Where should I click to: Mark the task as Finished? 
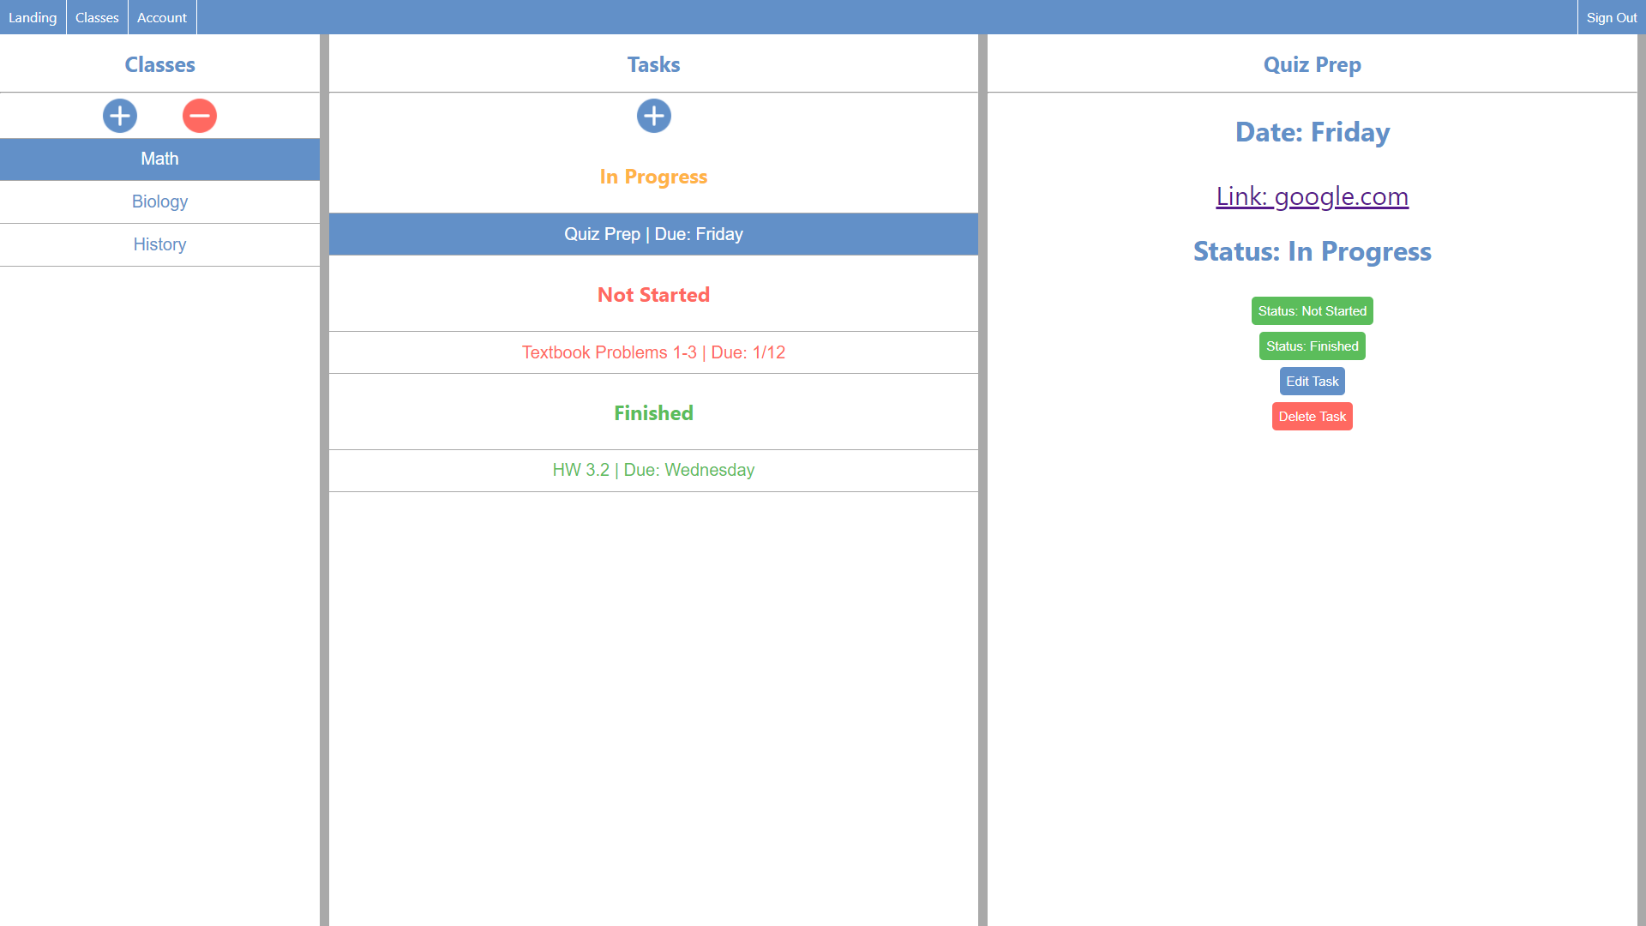coord(1312,346)
